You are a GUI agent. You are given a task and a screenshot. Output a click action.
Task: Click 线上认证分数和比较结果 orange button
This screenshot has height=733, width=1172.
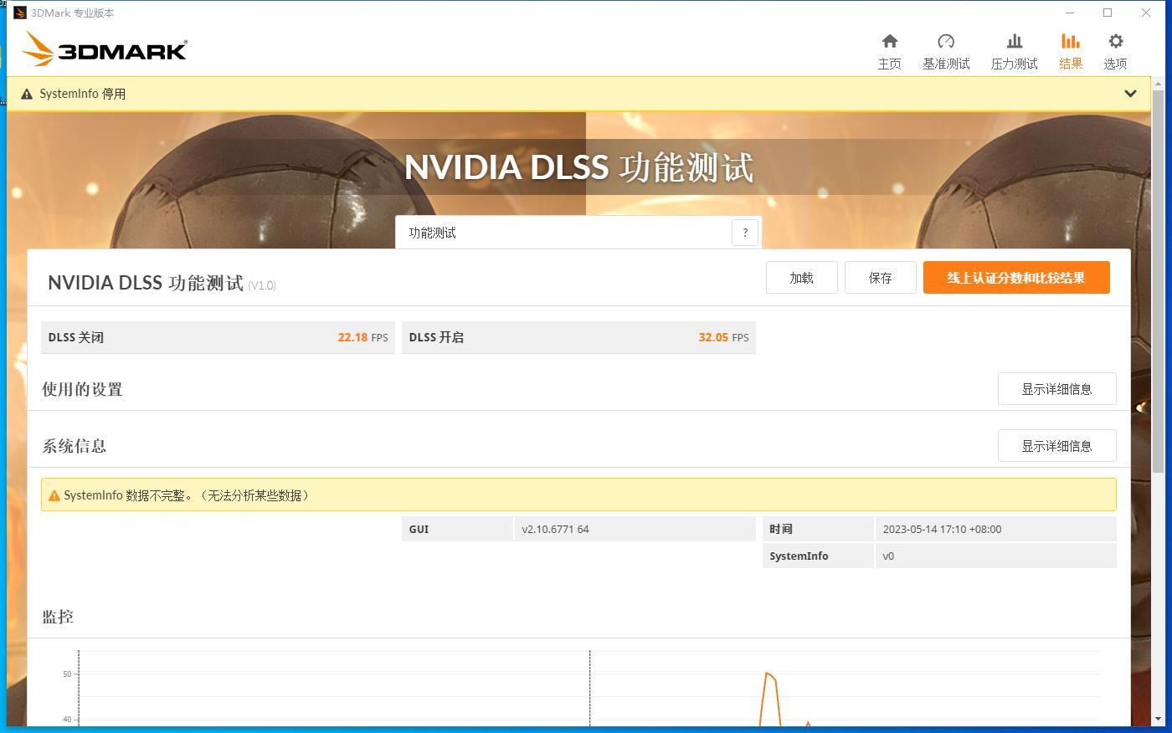coord(1016,278)
